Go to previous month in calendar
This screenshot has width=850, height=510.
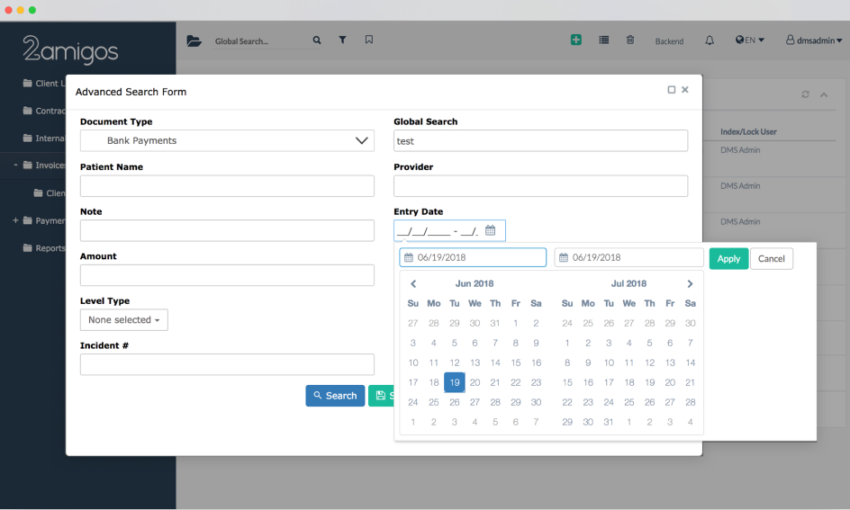(413, 284)
